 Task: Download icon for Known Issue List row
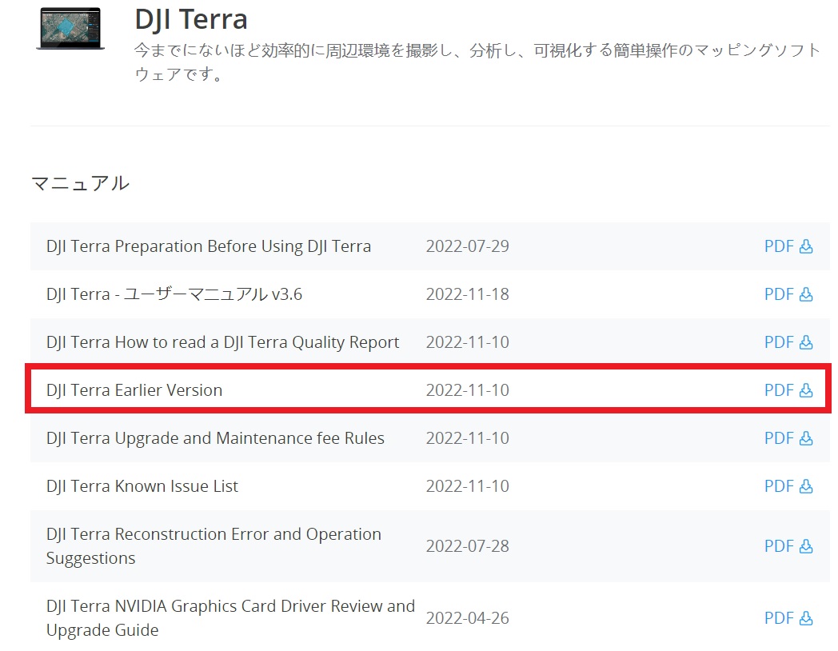coord(806,486)
